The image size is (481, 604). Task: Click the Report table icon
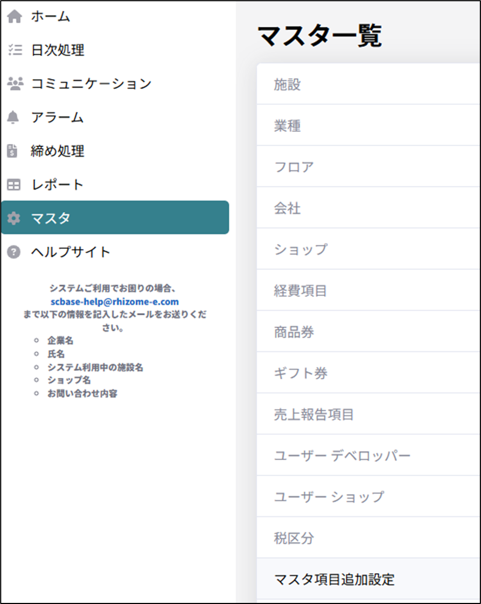pyautogui.click(x=14, y=185)
